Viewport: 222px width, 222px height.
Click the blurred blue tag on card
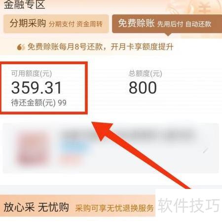(x=75, y=147)
